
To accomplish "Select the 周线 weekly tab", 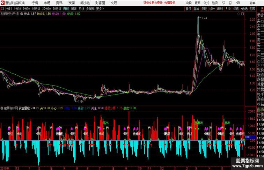I will [x=74, y=9].
